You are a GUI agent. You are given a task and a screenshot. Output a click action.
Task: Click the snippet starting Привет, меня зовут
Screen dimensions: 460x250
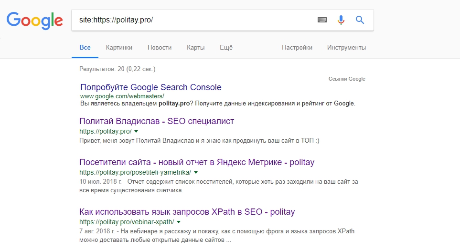coord(199,141)
